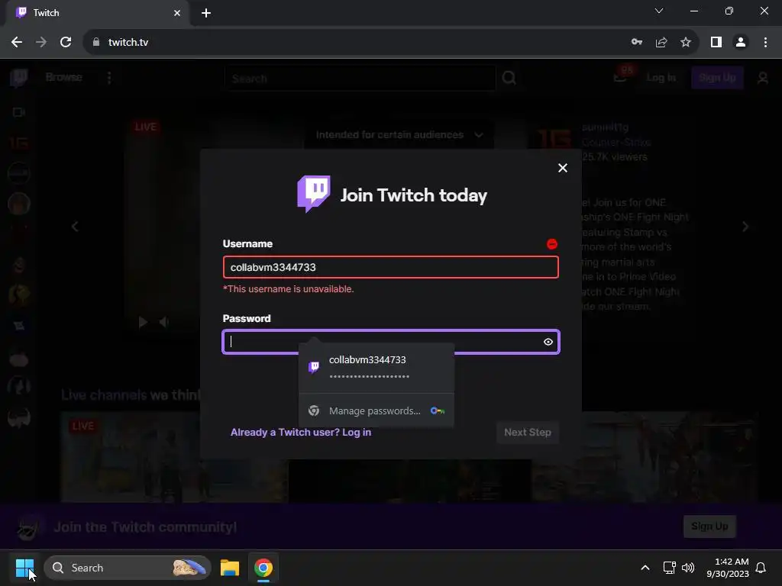Expand 'Intended for certain audiences' dropdown
This screenshot has height=586, width=782.
click(399, 135)
